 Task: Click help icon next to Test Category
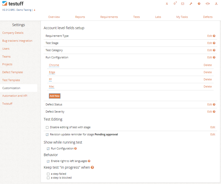tap(214, 50)
